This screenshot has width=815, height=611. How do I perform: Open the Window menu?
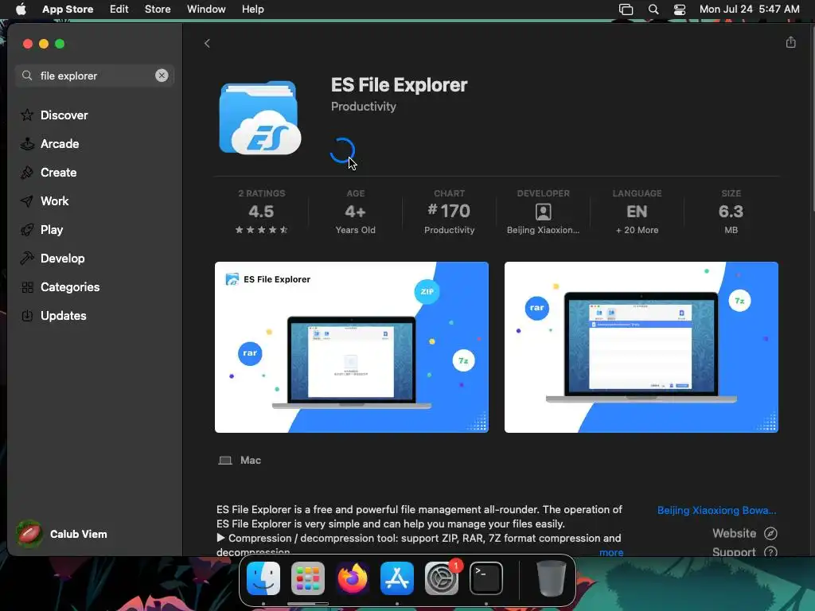pyautogui.click(x=206, y=10)
